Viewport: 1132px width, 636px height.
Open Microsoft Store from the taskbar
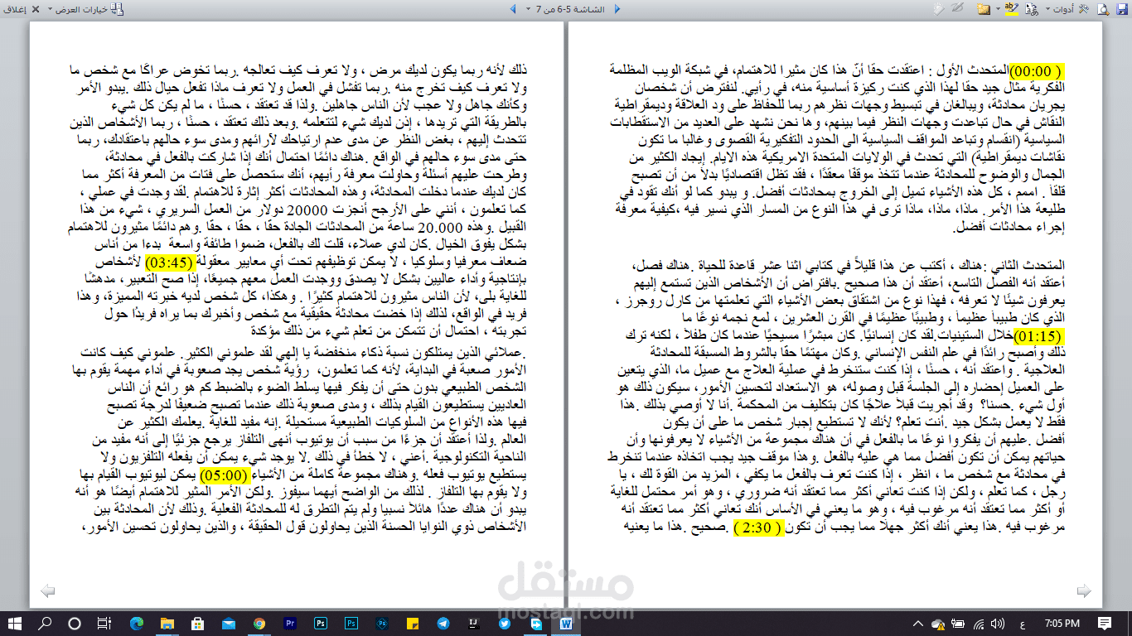[197, 624]
